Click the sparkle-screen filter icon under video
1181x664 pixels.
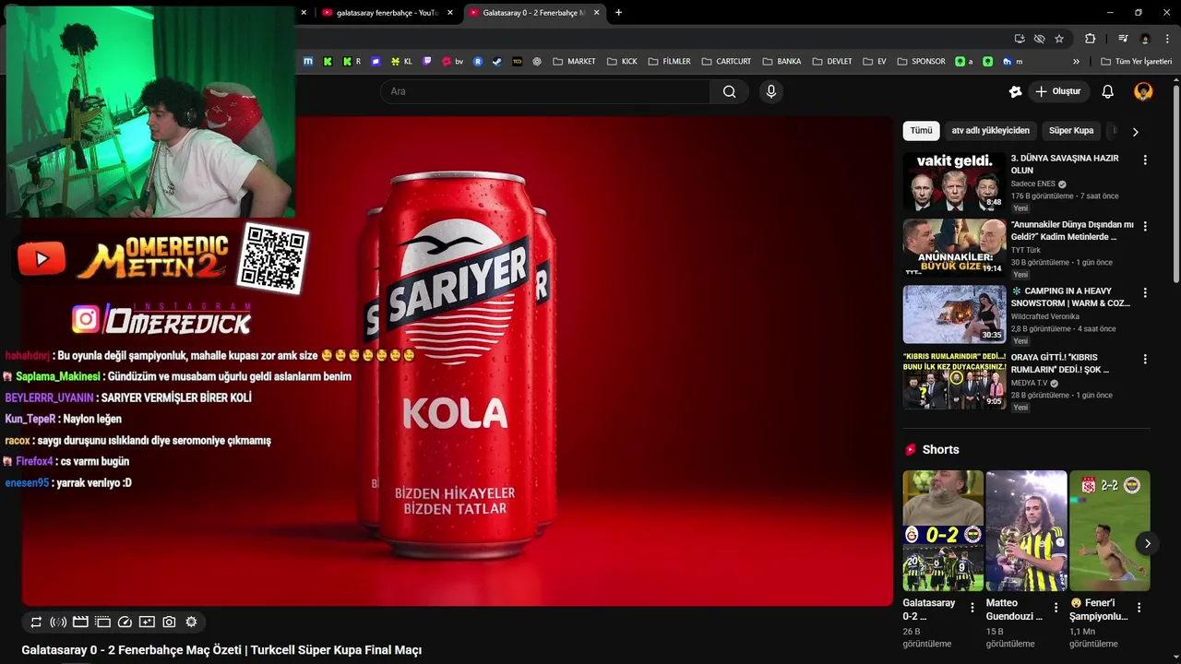click(147, 622)
